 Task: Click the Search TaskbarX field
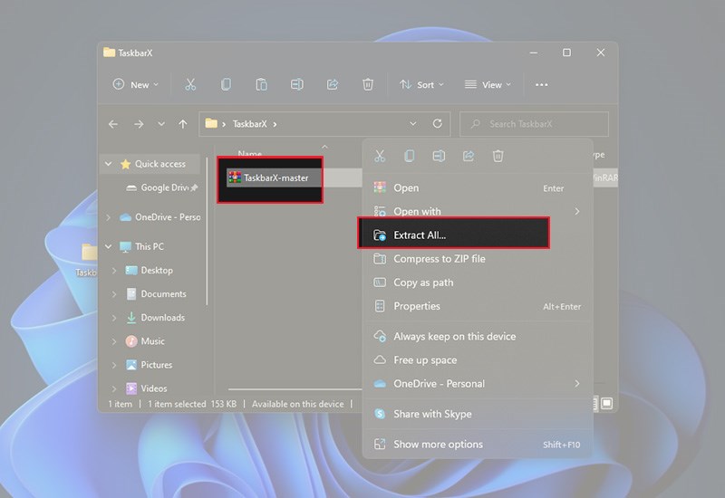pyautogui.click(x=535, y=124)
